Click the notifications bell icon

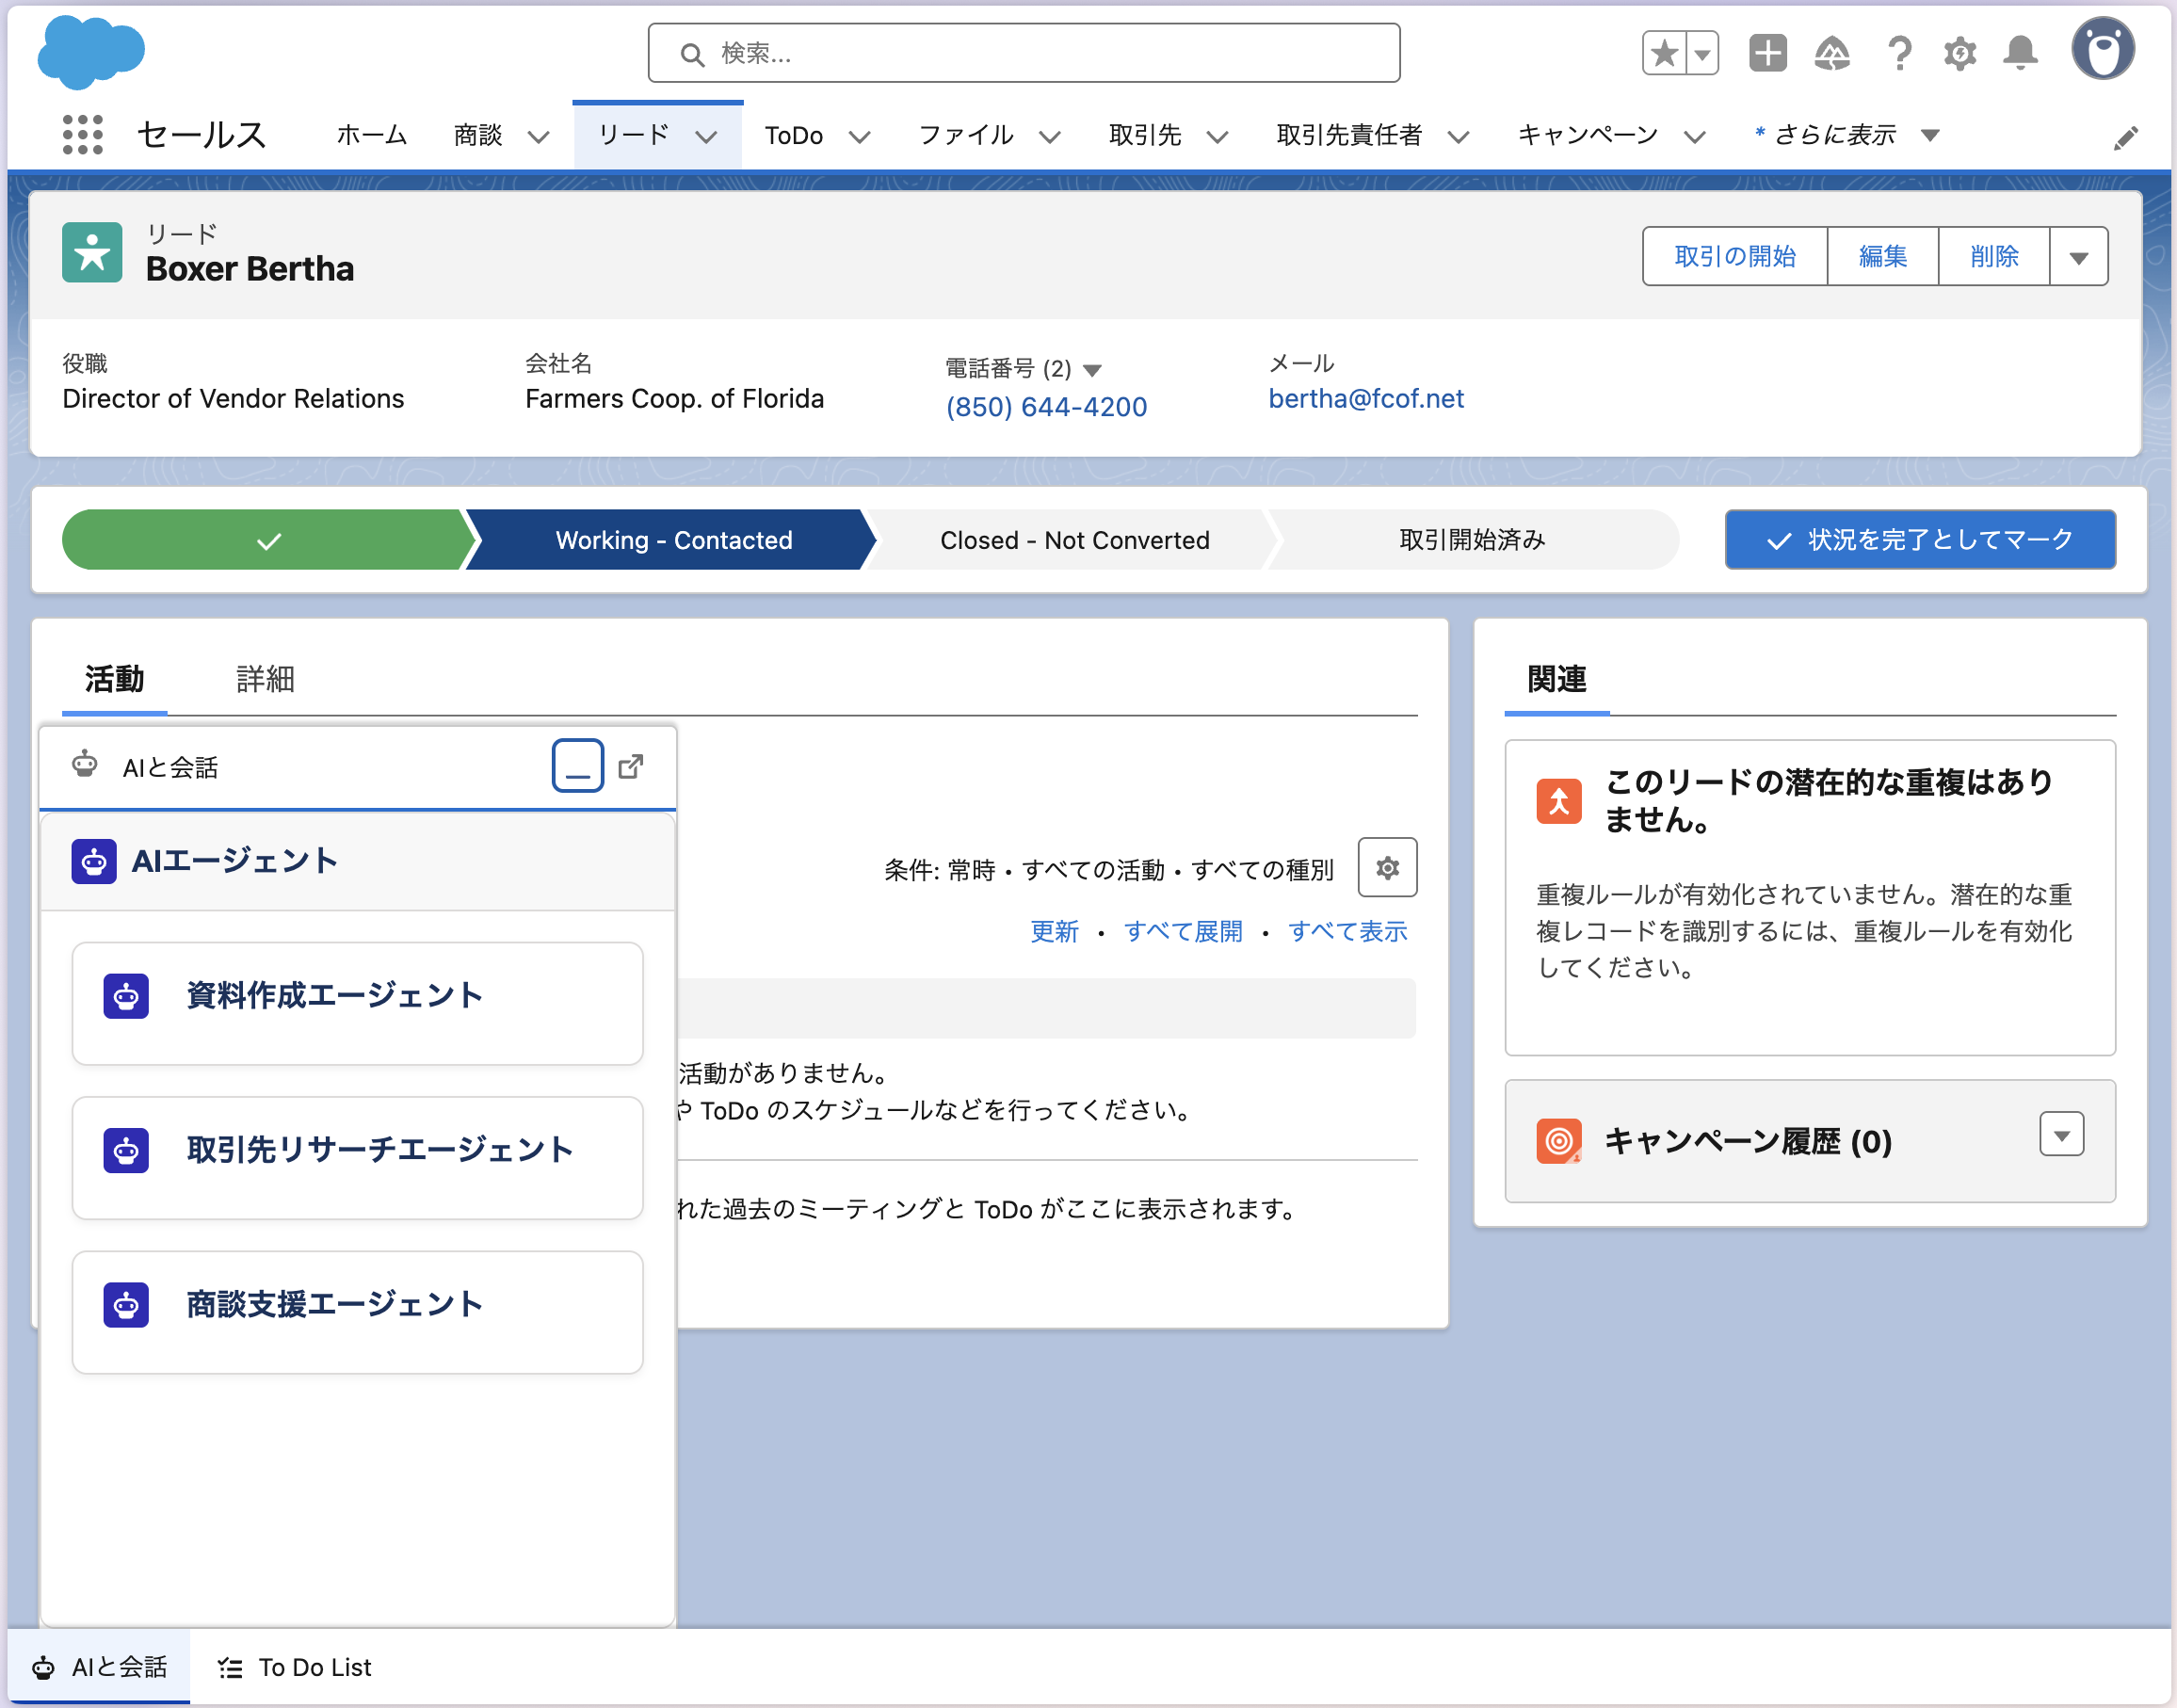2020,53
